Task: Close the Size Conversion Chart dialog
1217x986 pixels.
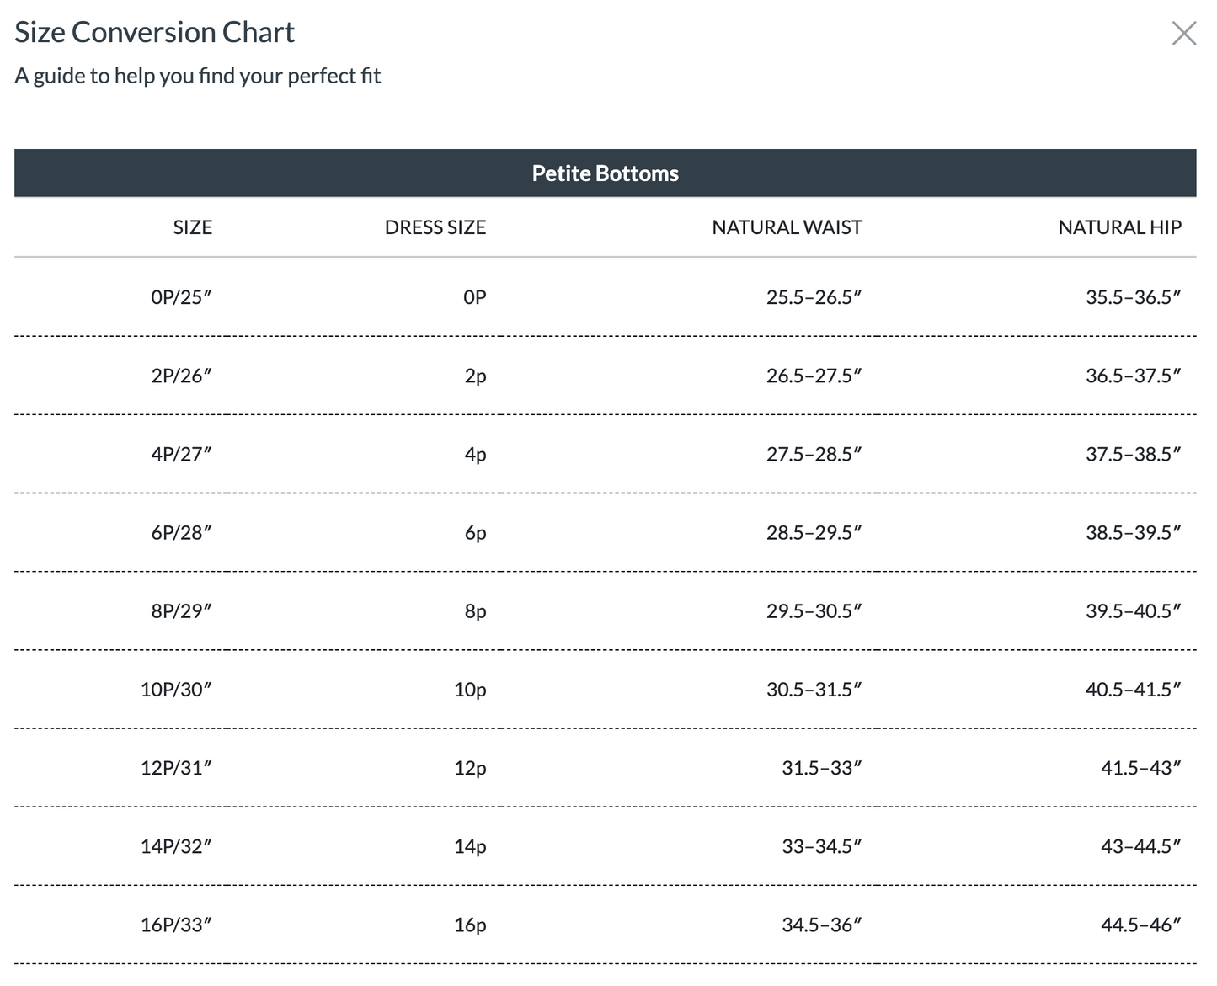Action: (x=1183, y=34)
